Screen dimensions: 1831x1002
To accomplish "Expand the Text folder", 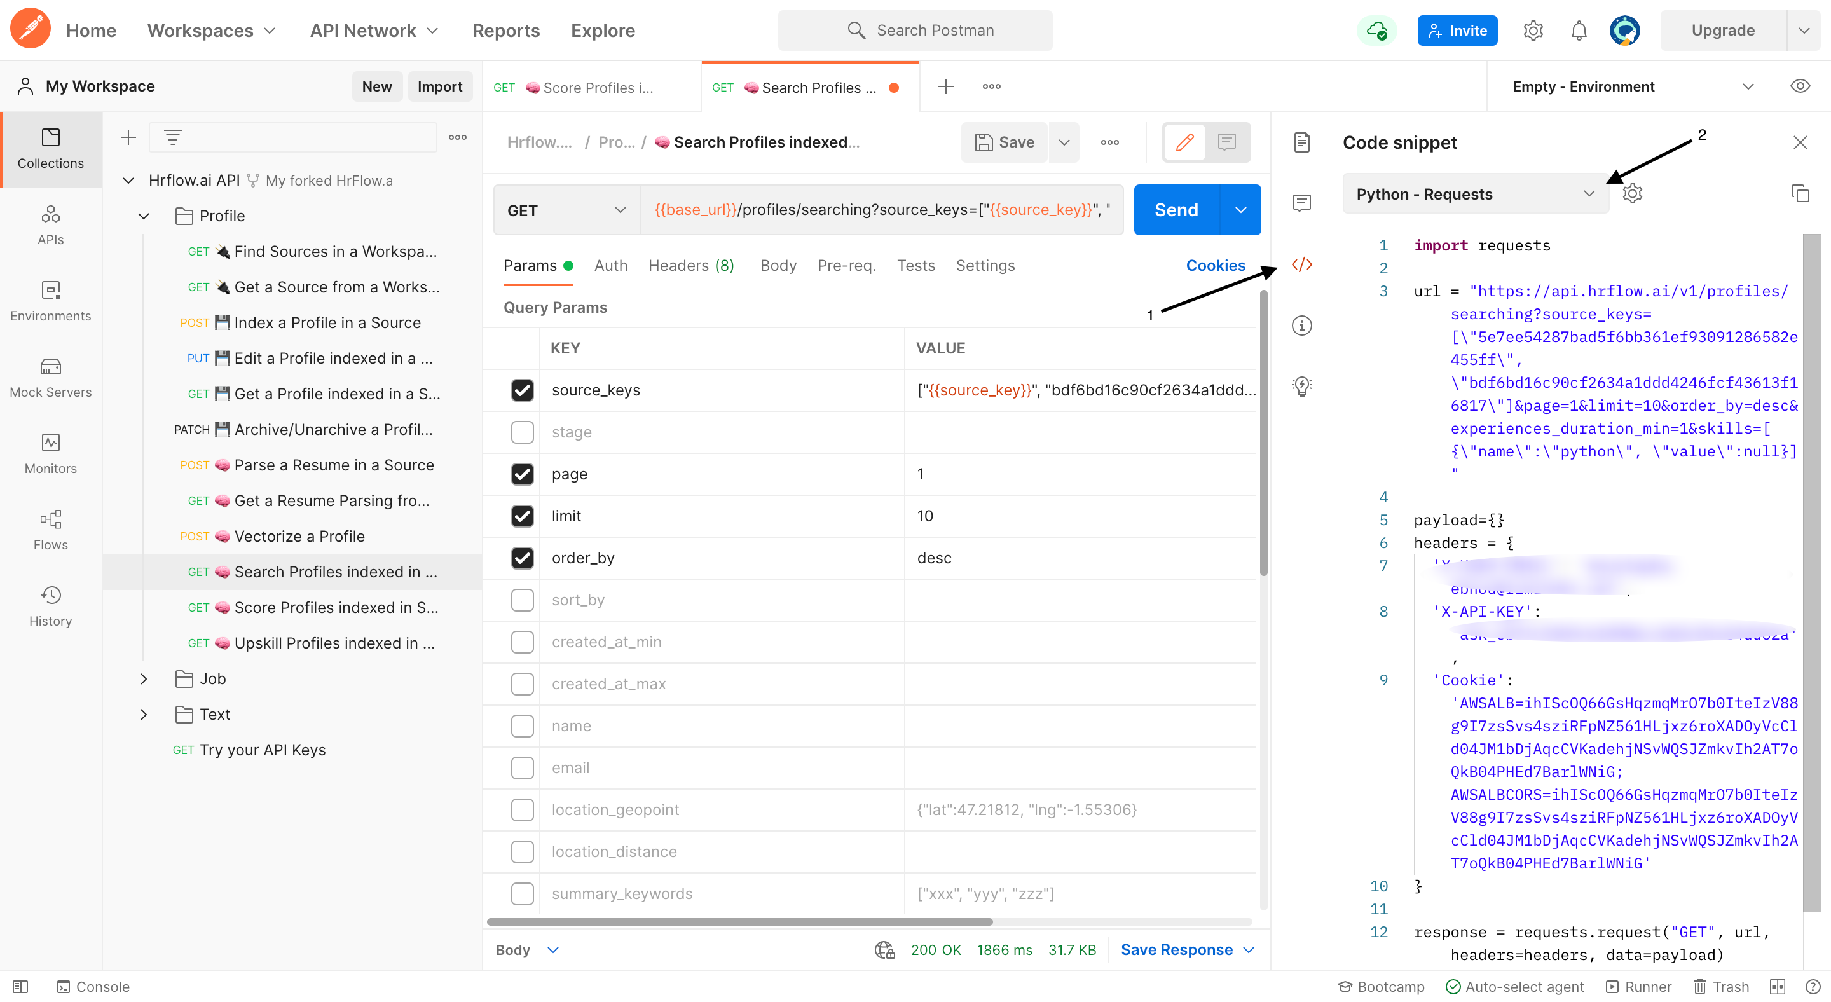I will coord(144,714).
